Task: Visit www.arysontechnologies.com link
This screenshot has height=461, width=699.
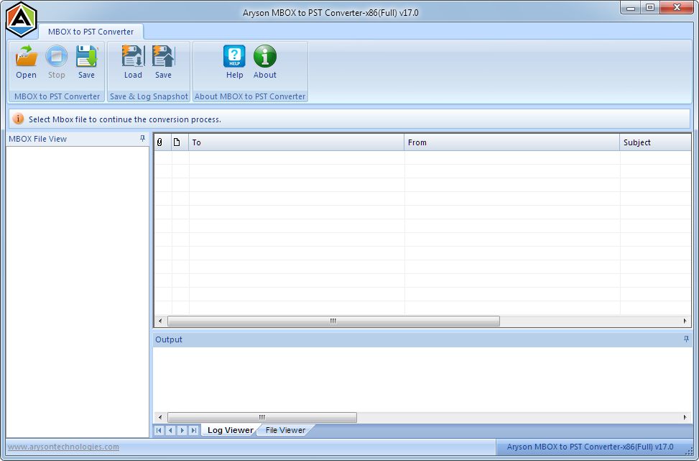Action: (63, 447)
